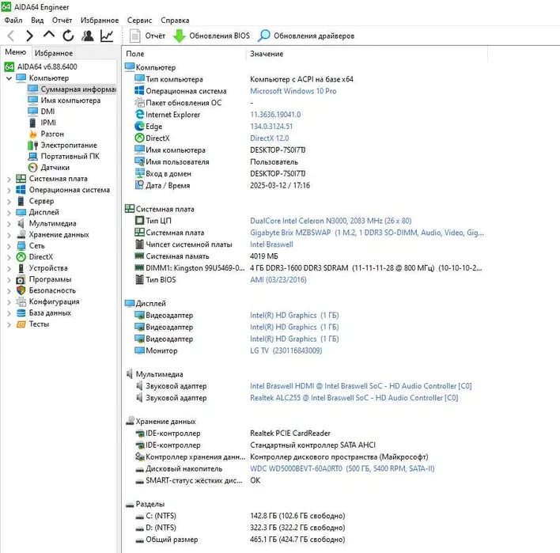Click the Дата / Время clock icon
This screenshot has width=560, height=553.
coord(139,185)
